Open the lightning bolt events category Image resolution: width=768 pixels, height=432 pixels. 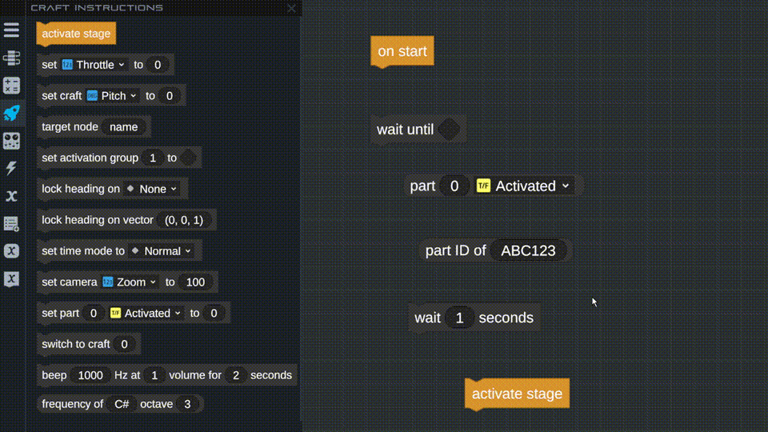(11, 168)
